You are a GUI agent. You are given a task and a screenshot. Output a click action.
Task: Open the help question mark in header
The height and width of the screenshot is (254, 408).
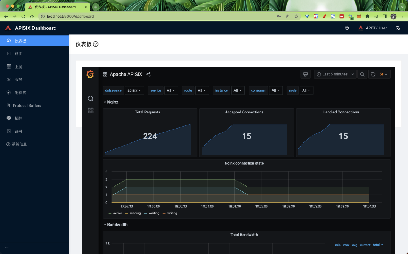coord(346,28)
